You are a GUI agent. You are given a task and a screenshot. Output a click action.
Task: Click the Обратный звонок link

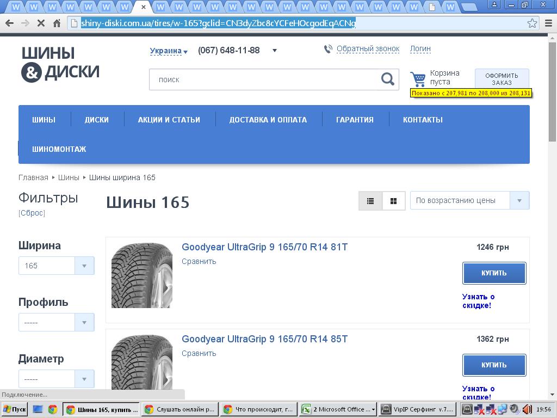[368, 48]
